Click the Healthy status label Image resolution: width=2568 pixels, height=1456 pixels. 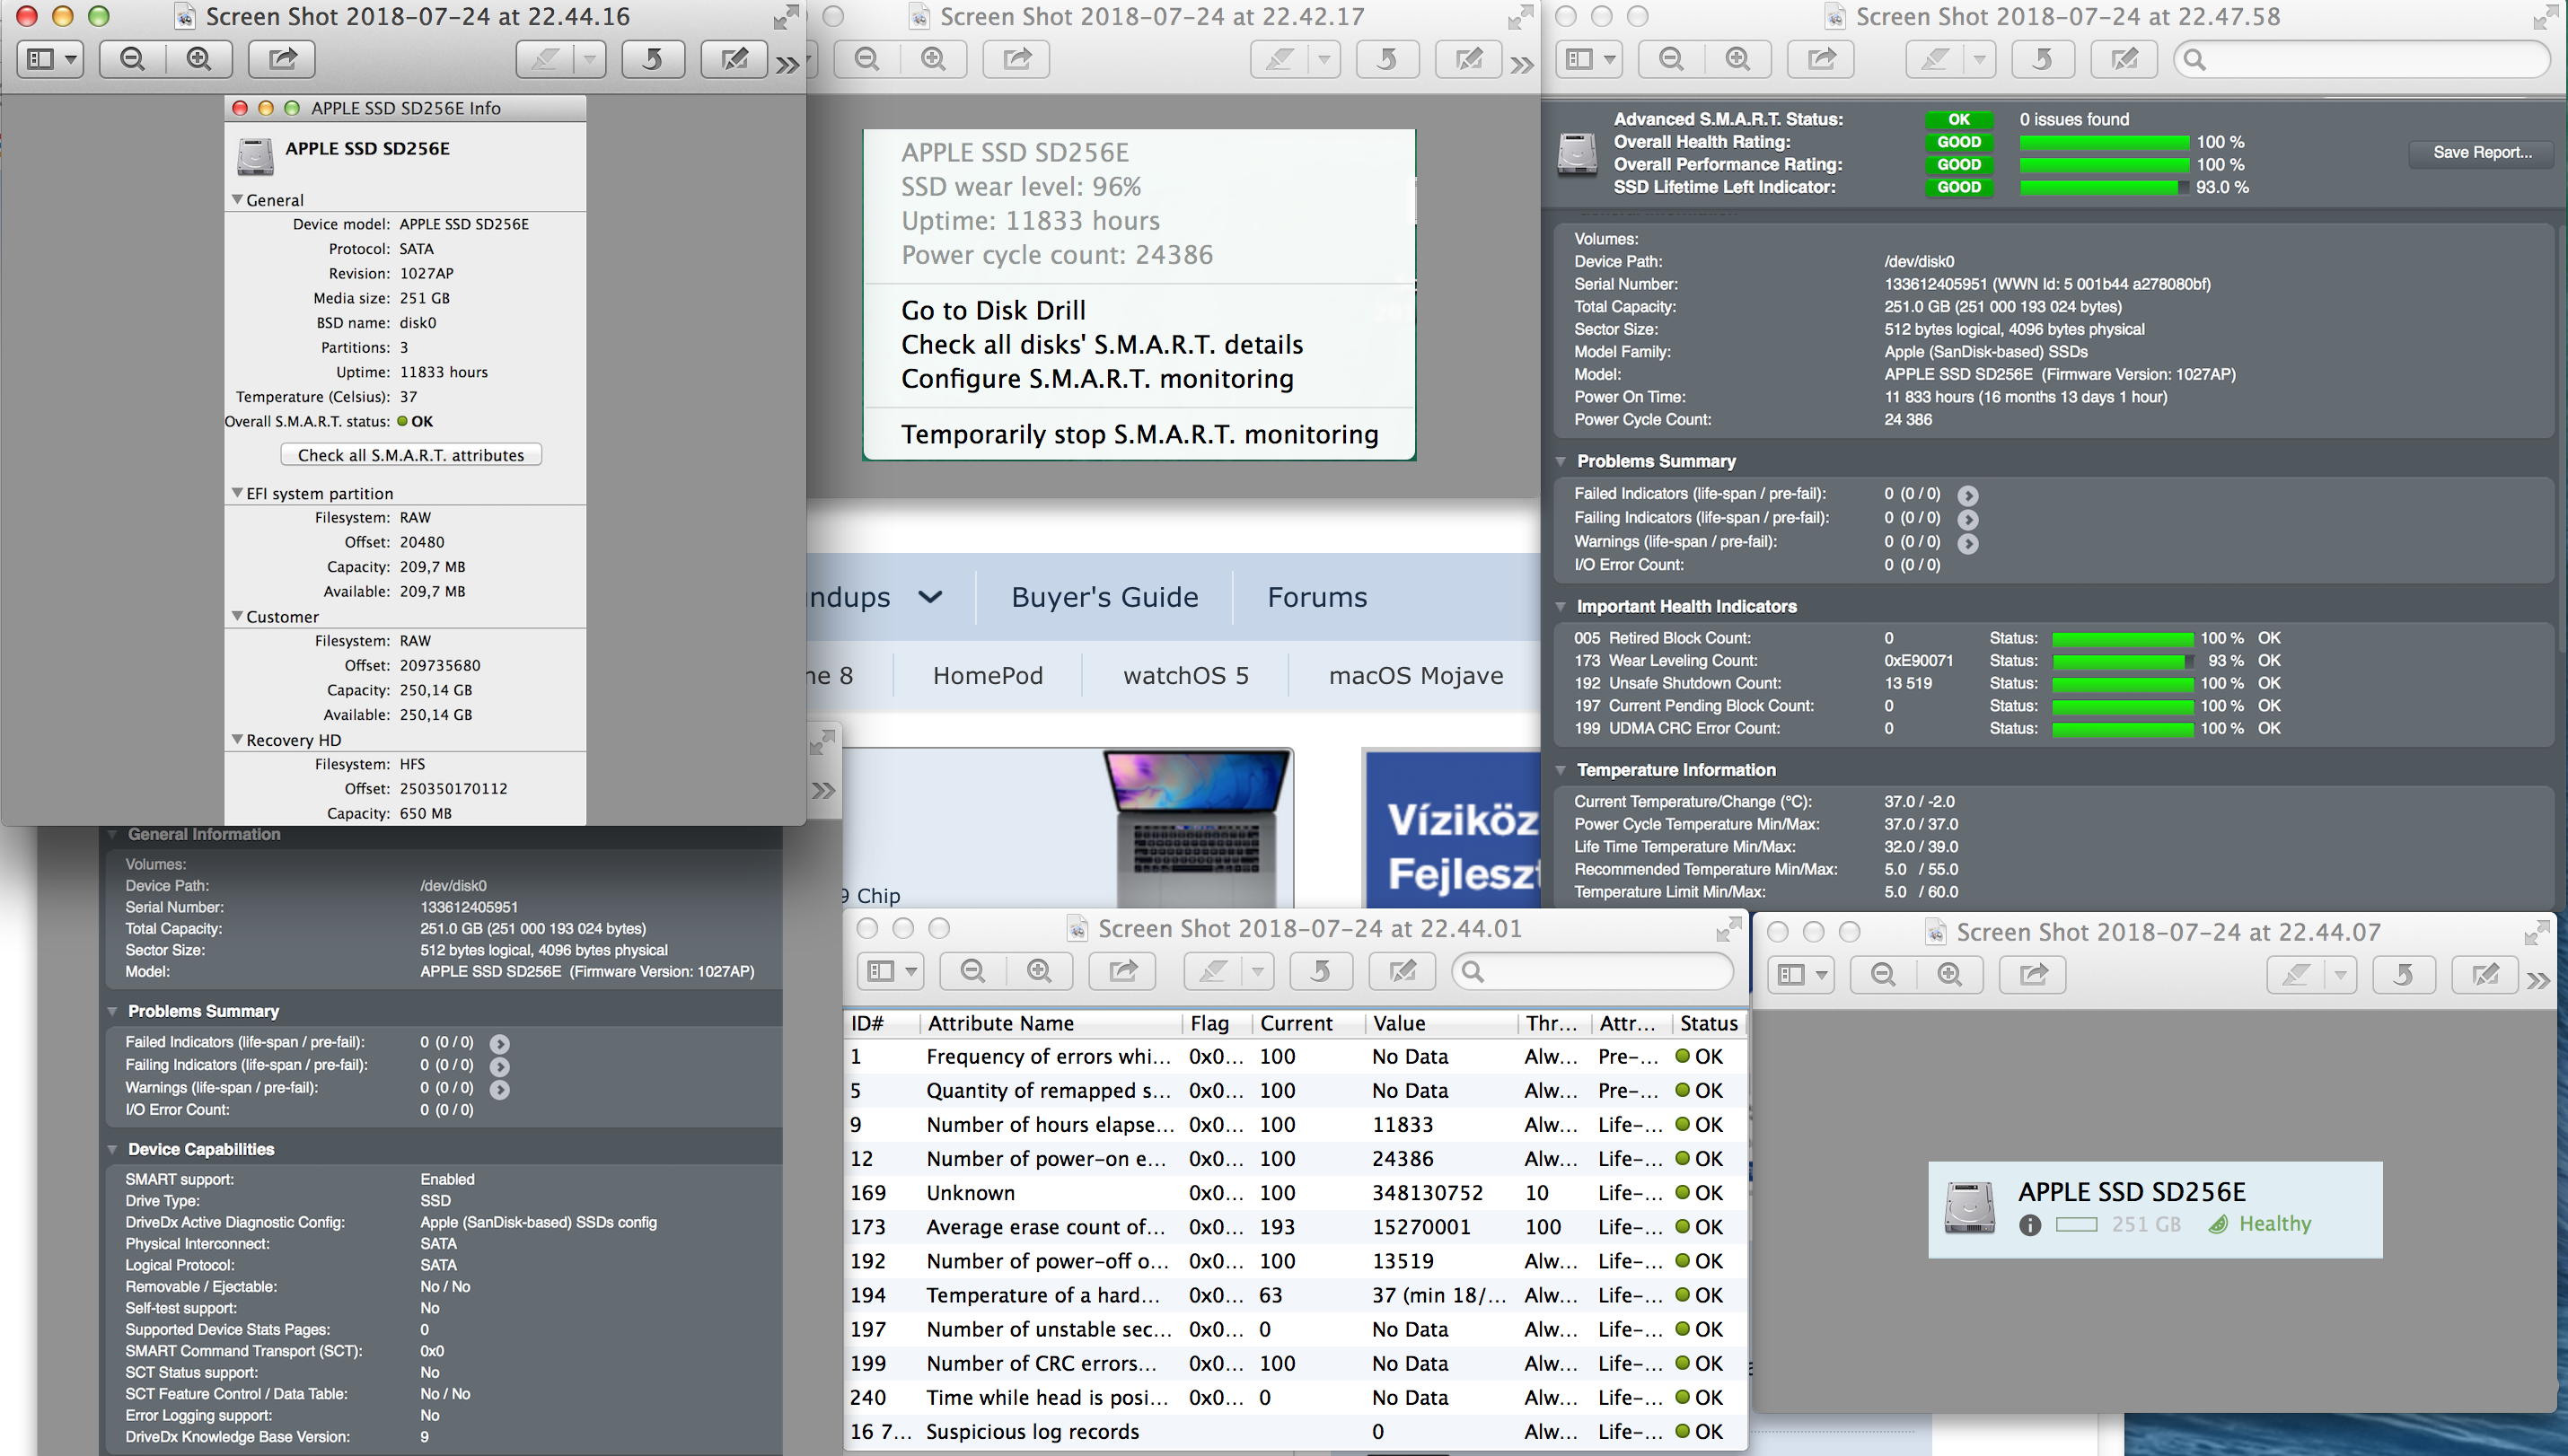[2274, 1224]
